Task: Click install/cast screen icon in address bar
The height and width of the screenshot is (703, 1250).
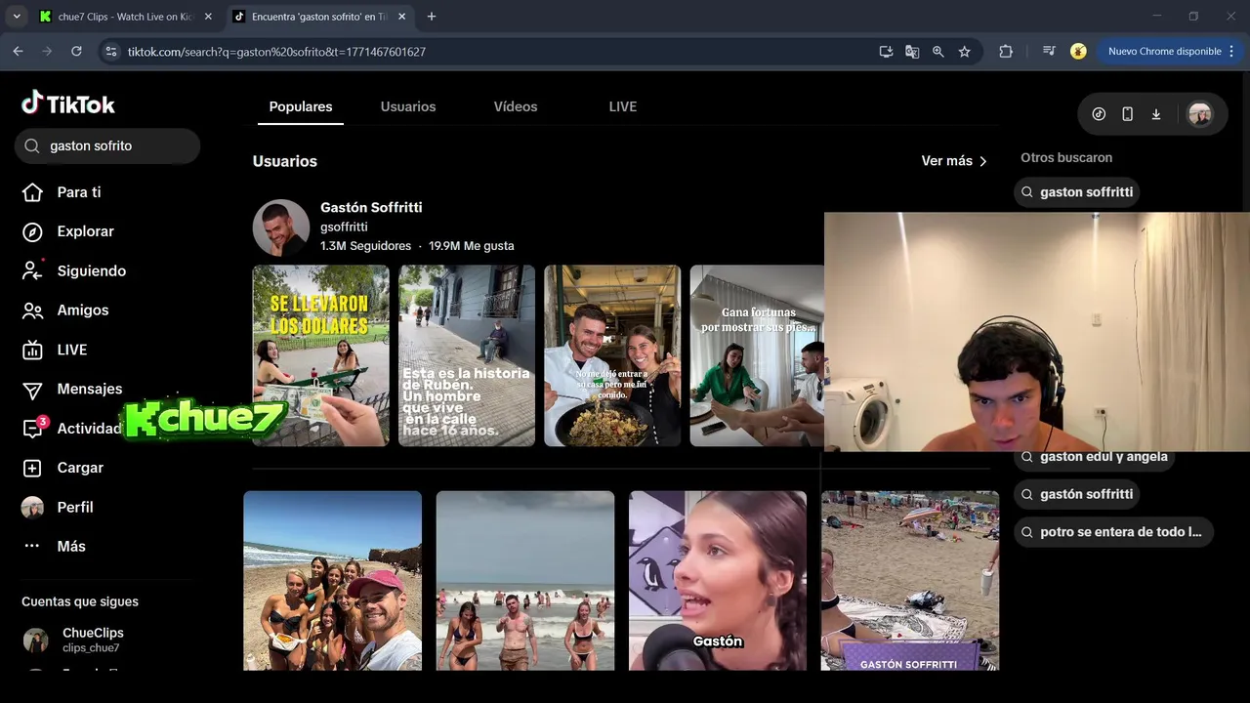Action: [x=886, y=52]
